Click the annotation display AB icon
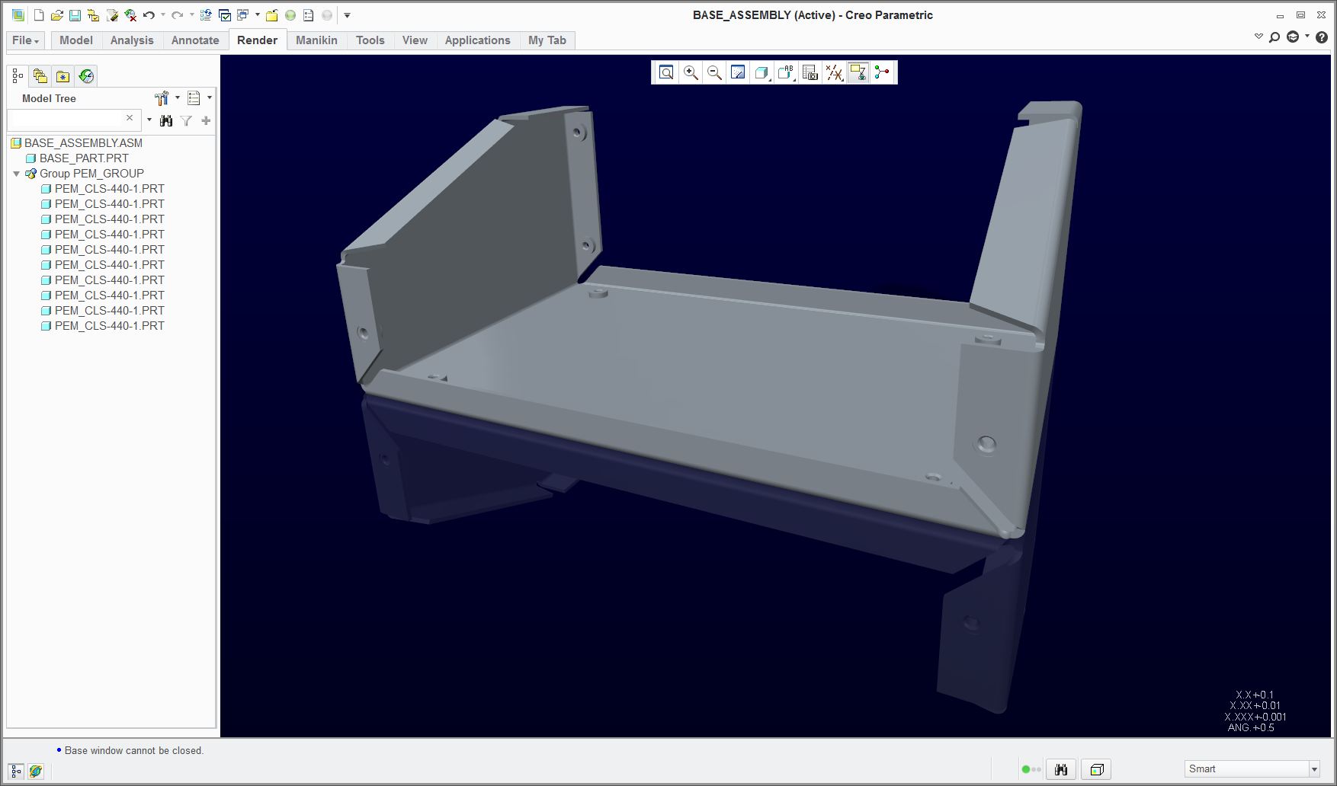This screenshot has width=1337, height=786. tap(784, 72)
